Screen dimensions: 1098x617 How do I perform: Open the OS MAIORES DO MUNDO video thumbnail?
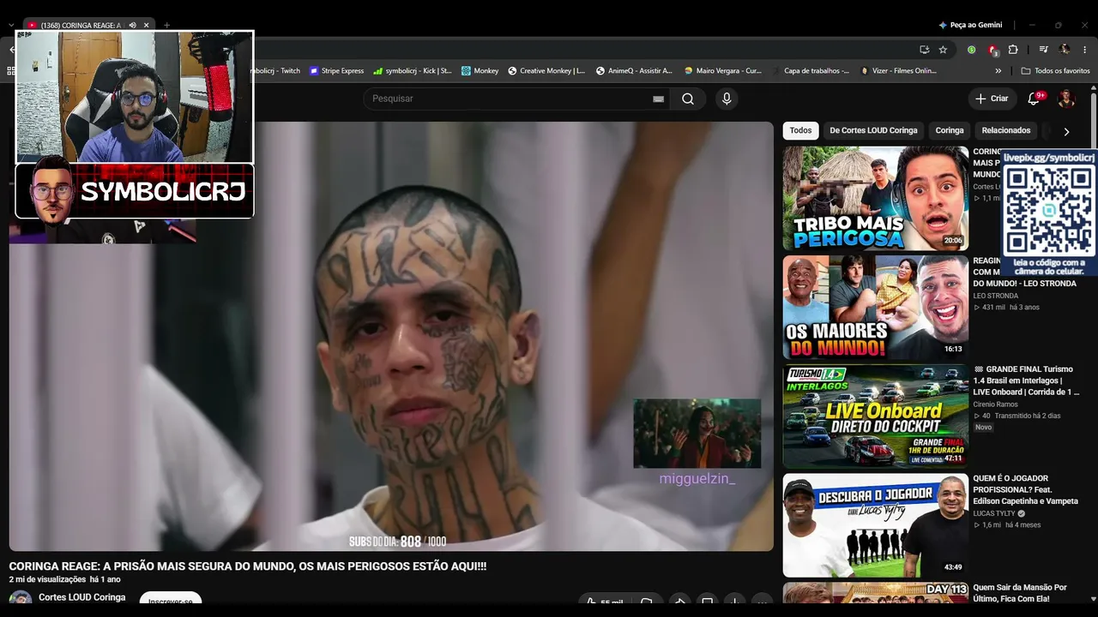coord(876,307)
